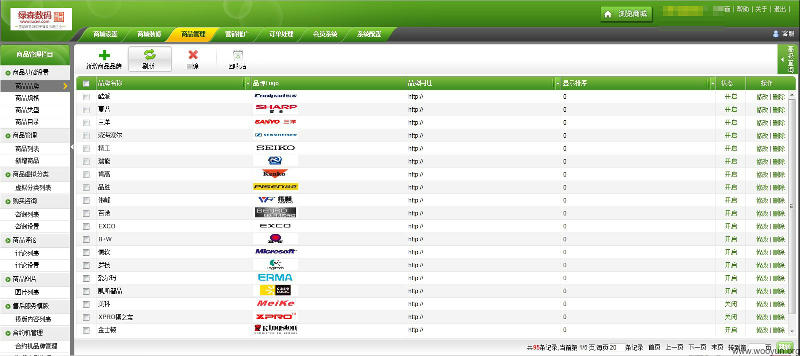Switch to the 商城设置 tab
800x356 pixels.
[105, 34]
